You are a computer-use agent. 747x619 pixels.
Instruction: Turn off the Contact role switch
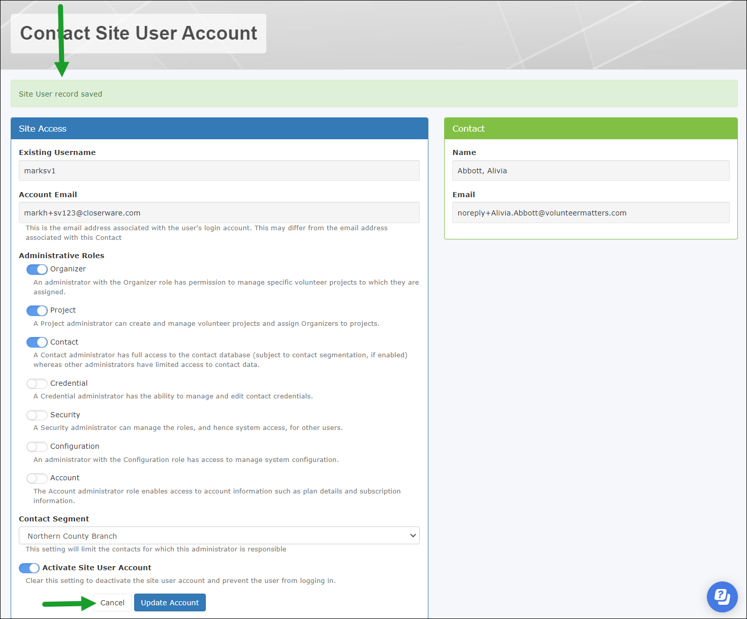click(37, 342)
